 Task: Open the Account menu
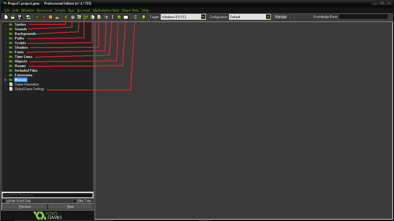[x=83, y=10]
